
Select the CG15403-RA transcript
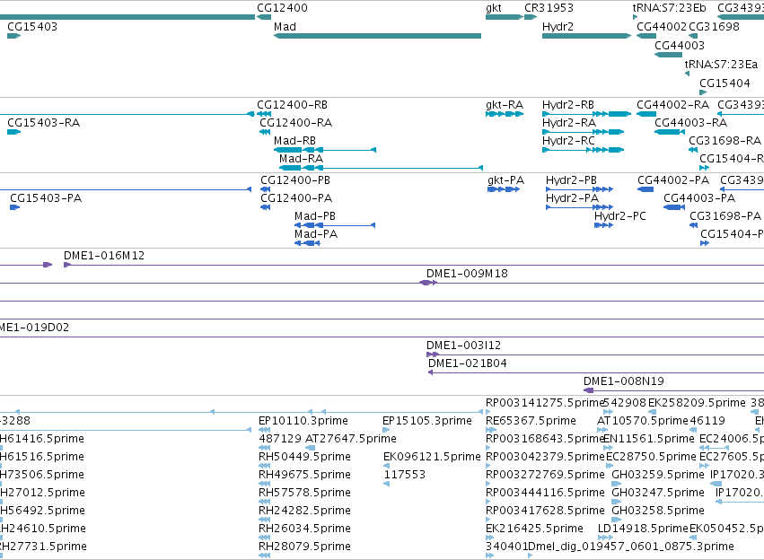(13, 132)
